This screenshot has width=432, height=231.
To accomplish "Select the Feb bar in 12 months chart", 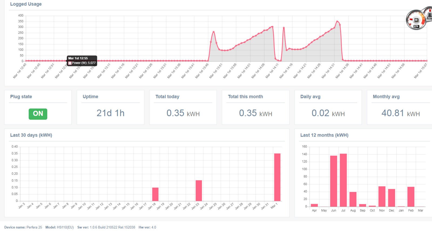I will pyautogui.click(x=411, y=197).
